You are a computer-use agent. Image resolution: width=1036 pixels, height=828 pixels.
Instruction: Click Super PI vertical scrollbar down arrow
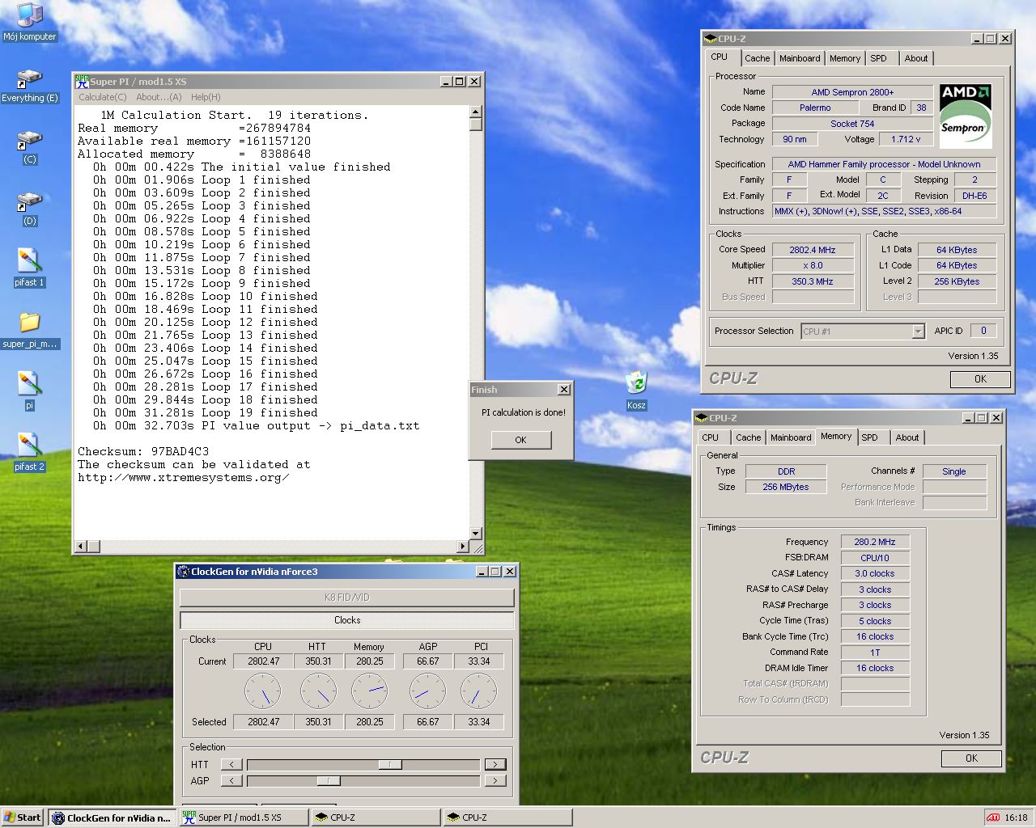coord(476,534)
